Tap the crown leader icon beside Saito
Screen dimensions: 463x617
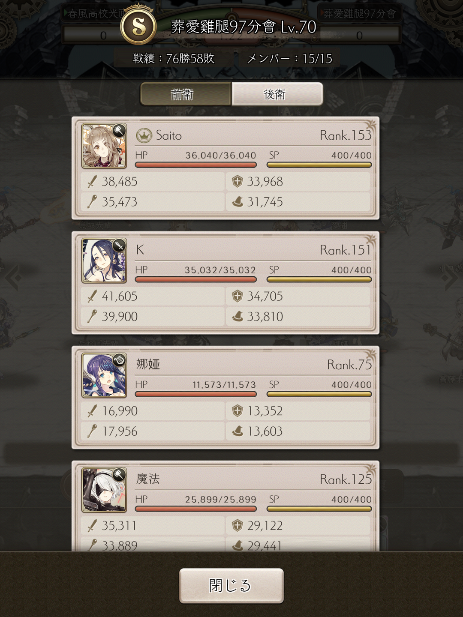(x=144, y=136)
